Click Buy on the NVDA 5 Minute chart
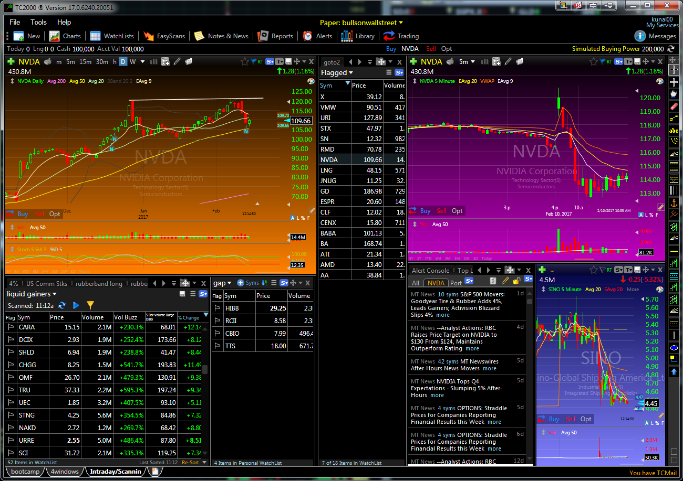The height and width of the screenshot is (481, 683). 425,211
